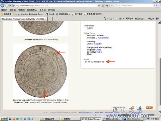The height and width of the screenshot is (121, 161).
Task: Launch Photoshop from quick launch bar
Action: [x=10, y=119]
